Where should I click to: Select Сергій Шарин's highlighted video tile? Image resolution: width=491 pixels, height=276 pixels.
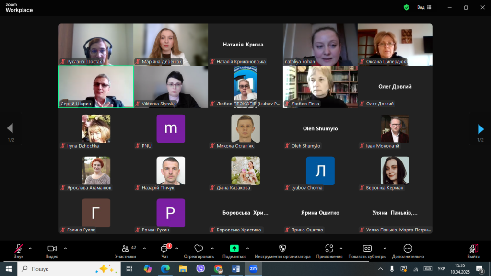[96, 86]
